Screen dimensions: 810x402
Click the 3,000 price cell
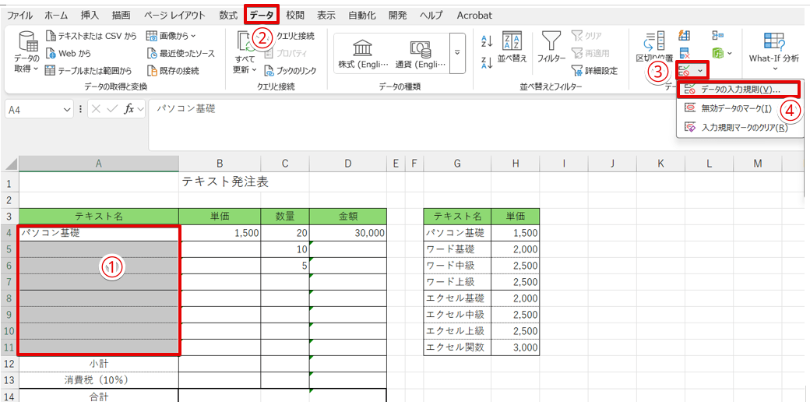tap(516, 347)
